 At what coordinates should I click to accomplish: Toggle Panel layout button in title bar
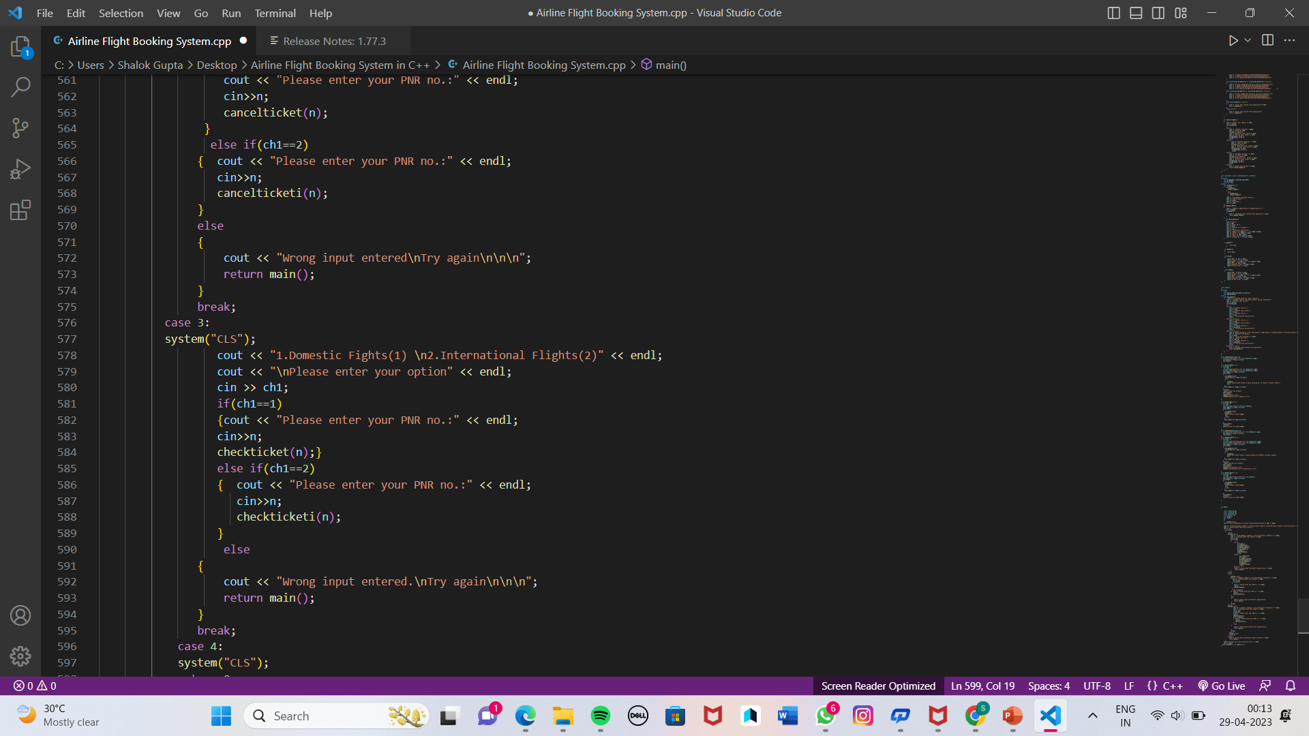click(1136, 13)
